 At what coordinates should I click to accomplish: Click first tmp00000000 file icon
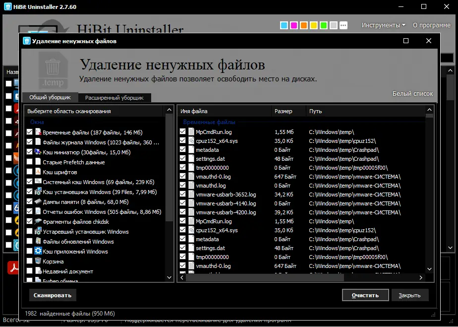point(191,168)
